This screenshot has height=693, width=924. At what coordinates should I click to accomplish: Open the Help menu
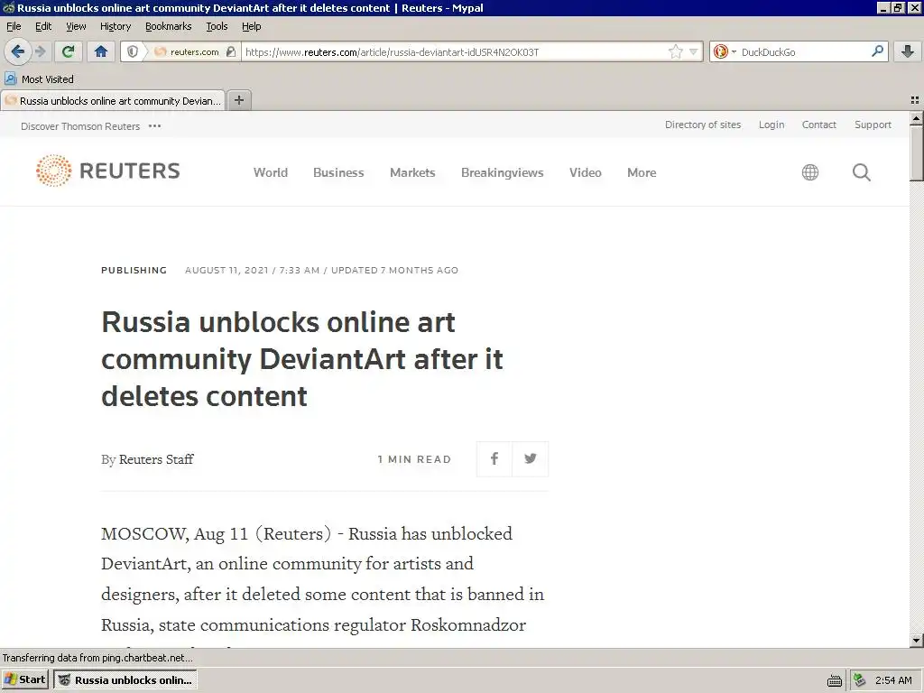(252, 26)
